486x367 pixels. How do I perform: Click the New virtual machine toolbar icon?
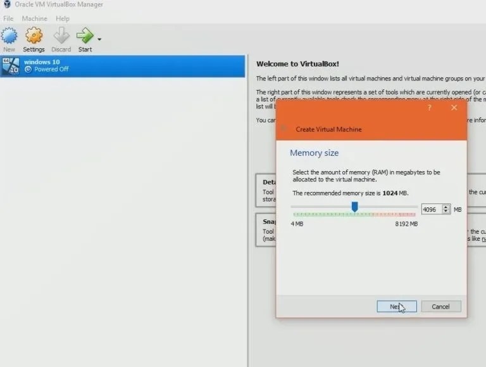[x=9, y=35]
